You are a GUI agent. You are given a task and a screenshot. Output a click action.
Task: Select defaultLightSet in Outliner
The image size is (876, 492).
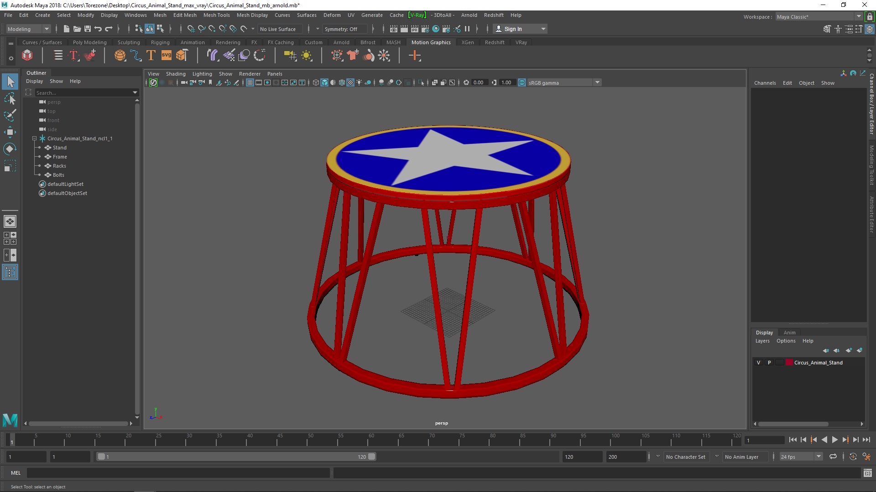[65, 184]
